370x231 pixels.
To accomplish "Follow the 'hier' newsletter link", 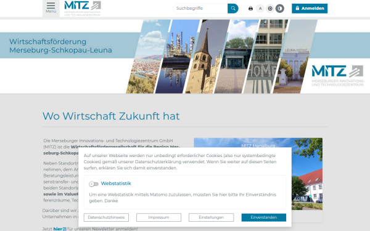I will tap(57, 229).
